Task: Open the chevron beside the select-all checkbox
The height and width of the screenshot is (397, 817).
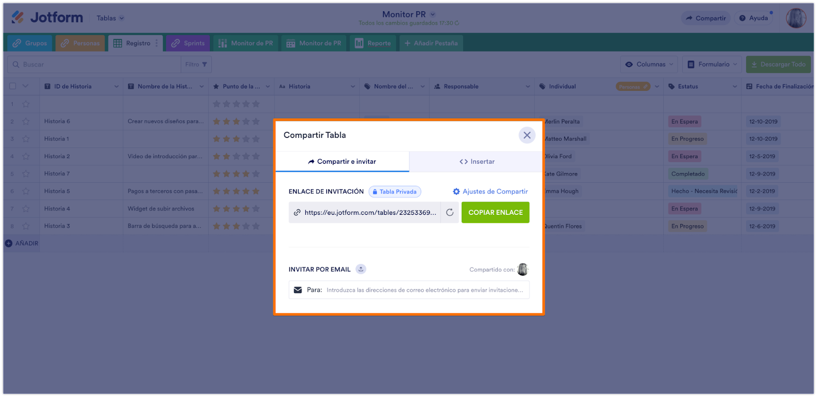Action: point(26,86)
